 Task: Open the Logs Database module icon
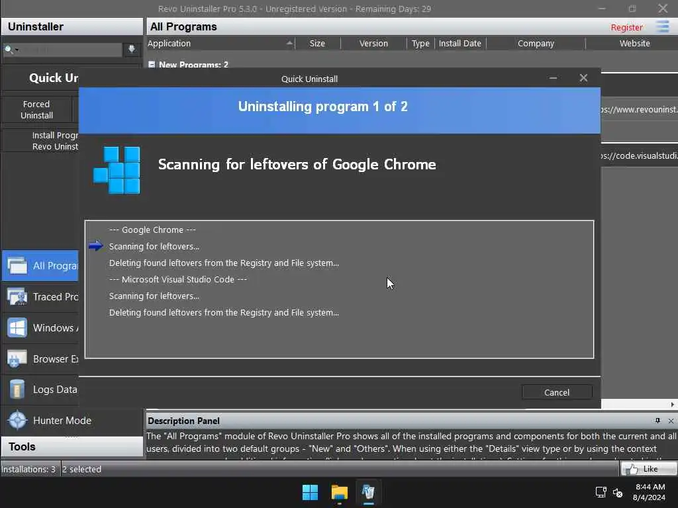[17, 390]
